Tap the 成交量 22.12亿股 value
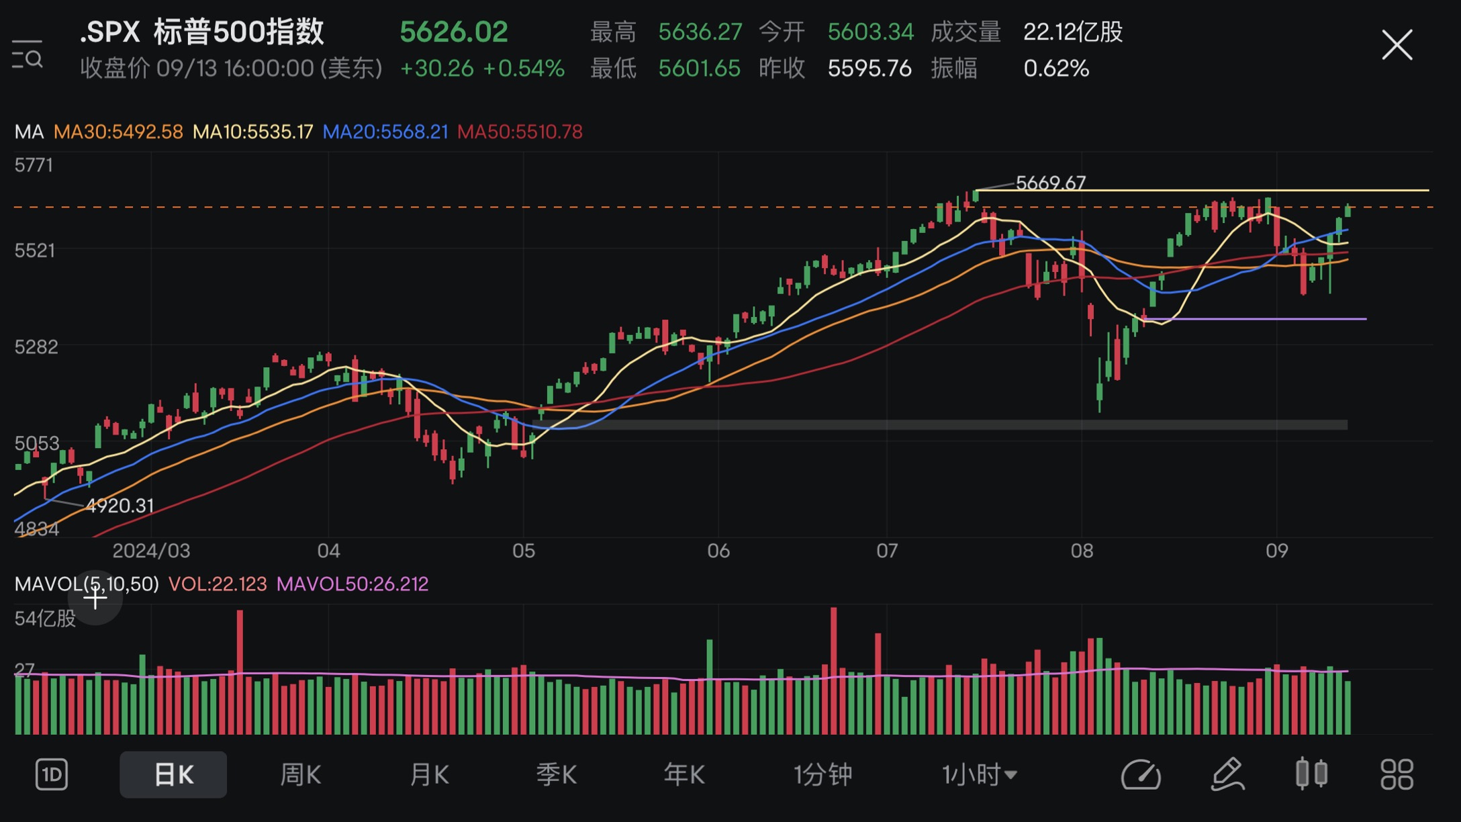1461x822 pixels. tap(1073, 32)
